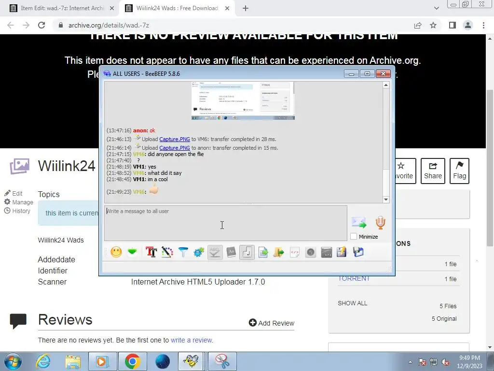Open the first Capture.PNG link sent to VM6
Image resolution: width=494 pixels, height=371 pixels.
click(x=175, y=139)
